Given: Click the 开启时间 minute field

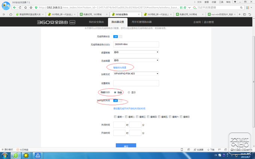Looking at the screenshot, I should pos(135,133).
